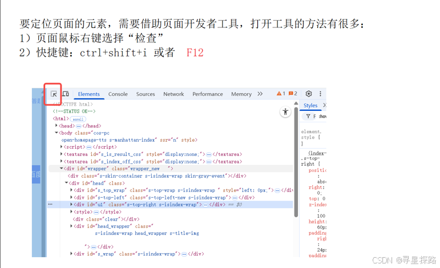Expand the head_wrapper div node
The width and height of the screenshot is (440, 268).
71,226
